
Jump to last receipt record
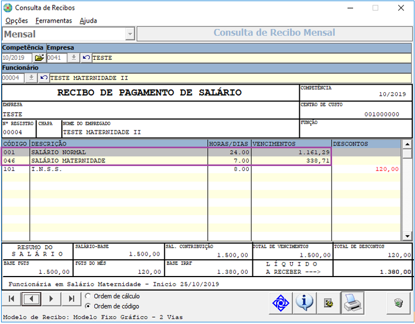click(72, 299)
